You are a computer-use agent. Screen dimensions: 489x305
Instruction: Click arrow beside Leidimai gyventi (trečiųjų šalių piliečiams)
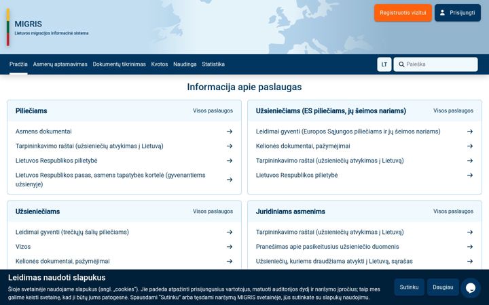[230, 232]
